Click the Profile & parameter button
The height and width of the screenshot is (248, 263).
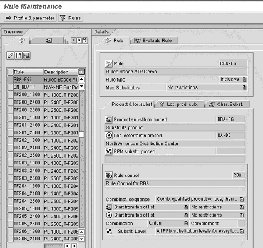click(30, 18)
